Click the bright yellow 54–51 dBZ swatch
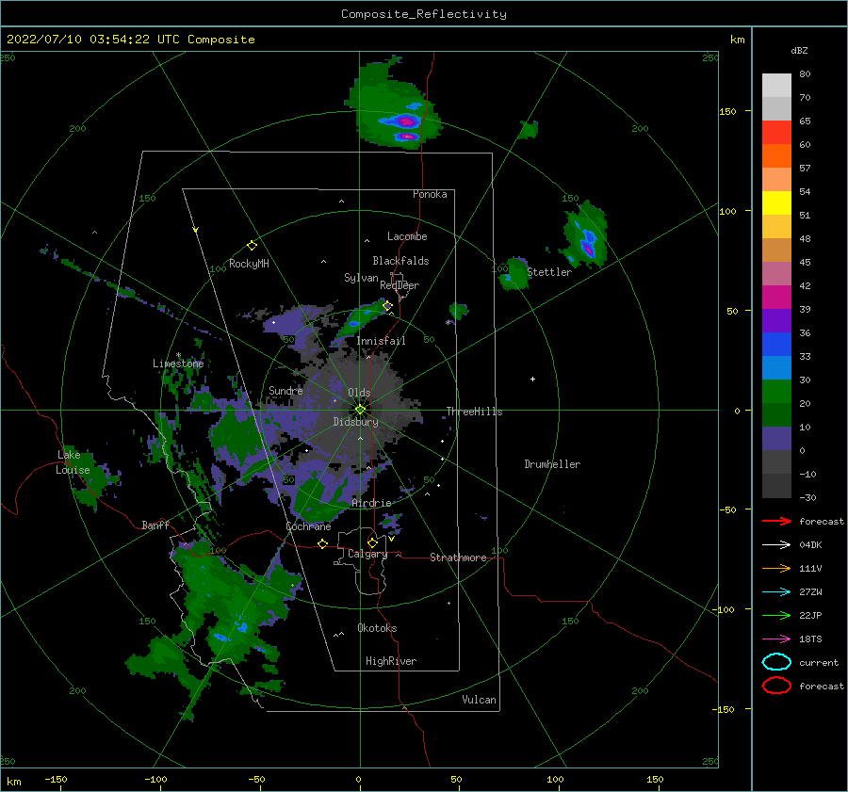Image resolution: width=848 pixels, height=792 pixels. [776, 203]
